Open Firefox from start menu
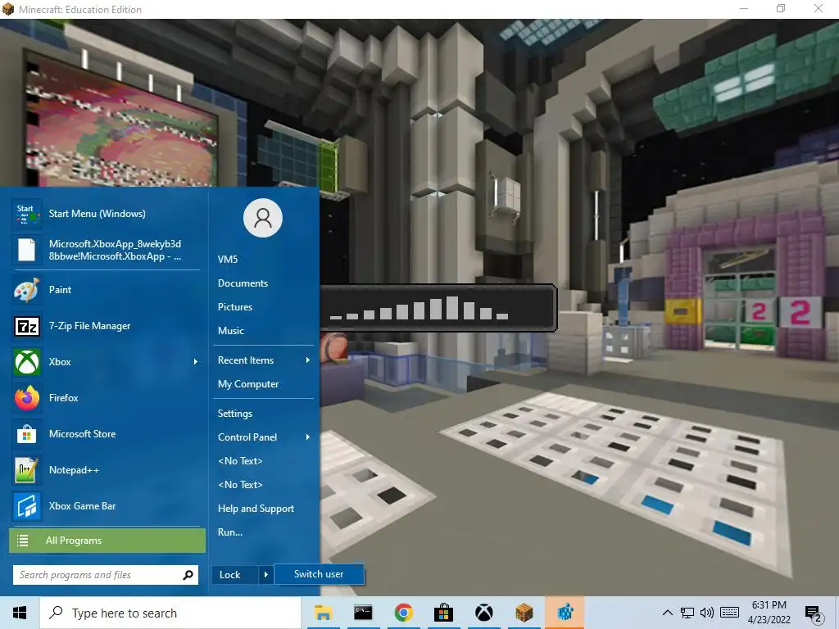Screen dimensions: 839x629 click(x=106, y=398)
